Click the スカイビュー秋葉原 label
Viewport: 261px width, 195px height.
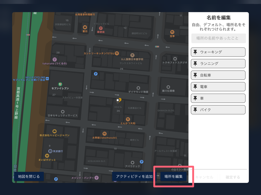click(x=72, y=97)
